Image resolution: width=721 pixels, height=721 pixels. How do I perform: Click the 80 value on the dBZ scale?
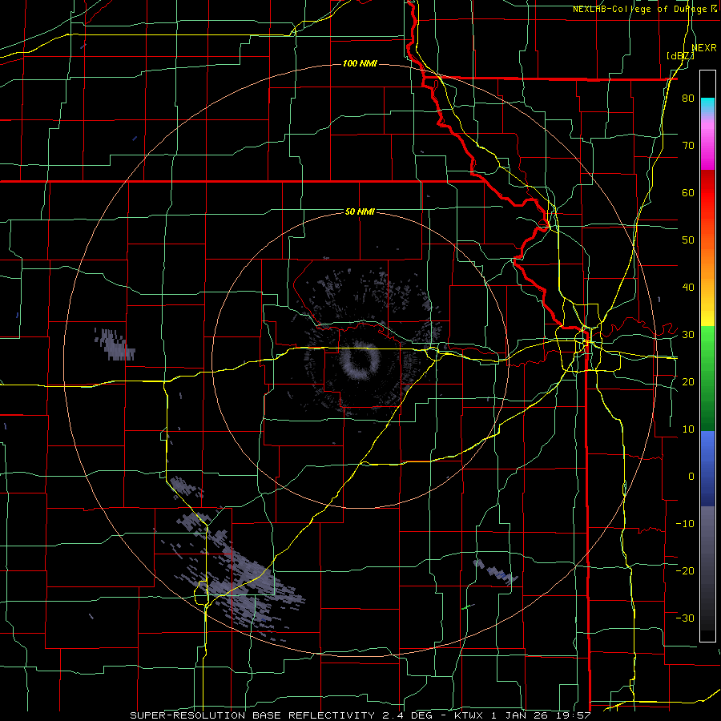coord(688,98)
